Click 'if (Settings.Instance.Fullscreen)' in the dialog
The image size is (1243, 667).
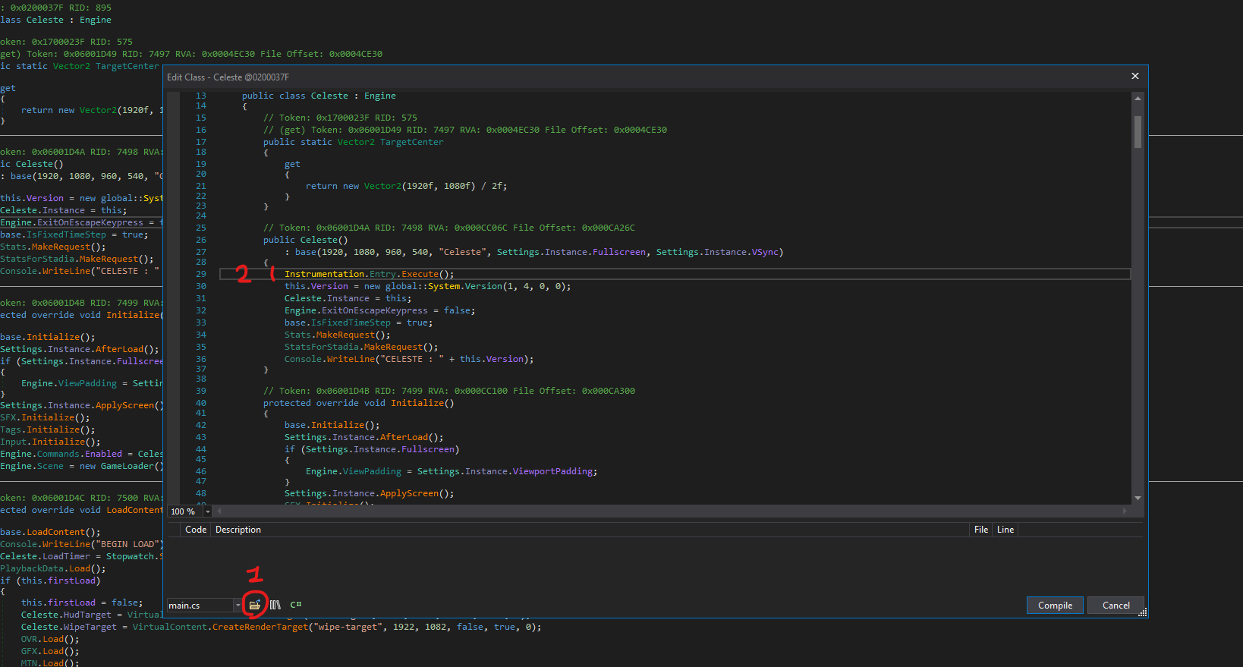click(x=372, y=449)
